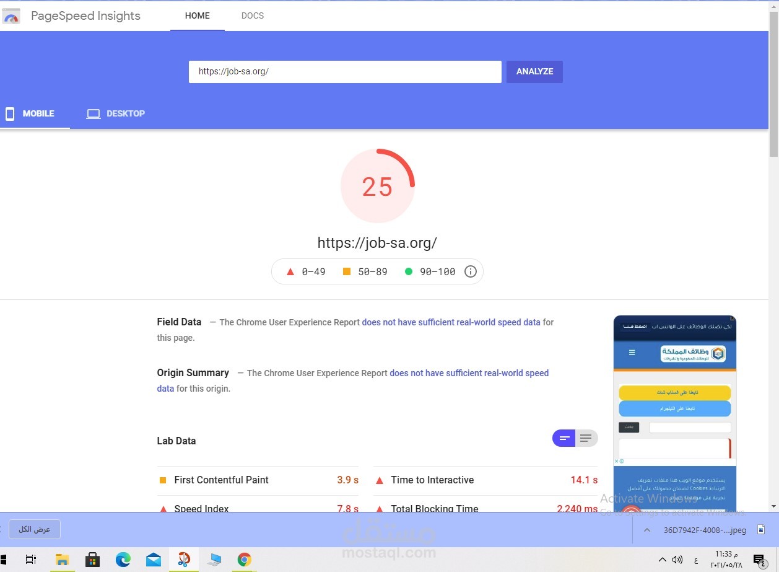Open Field Data insufficient speed data link
779x572 pixels.
click(x=451, y=322)
